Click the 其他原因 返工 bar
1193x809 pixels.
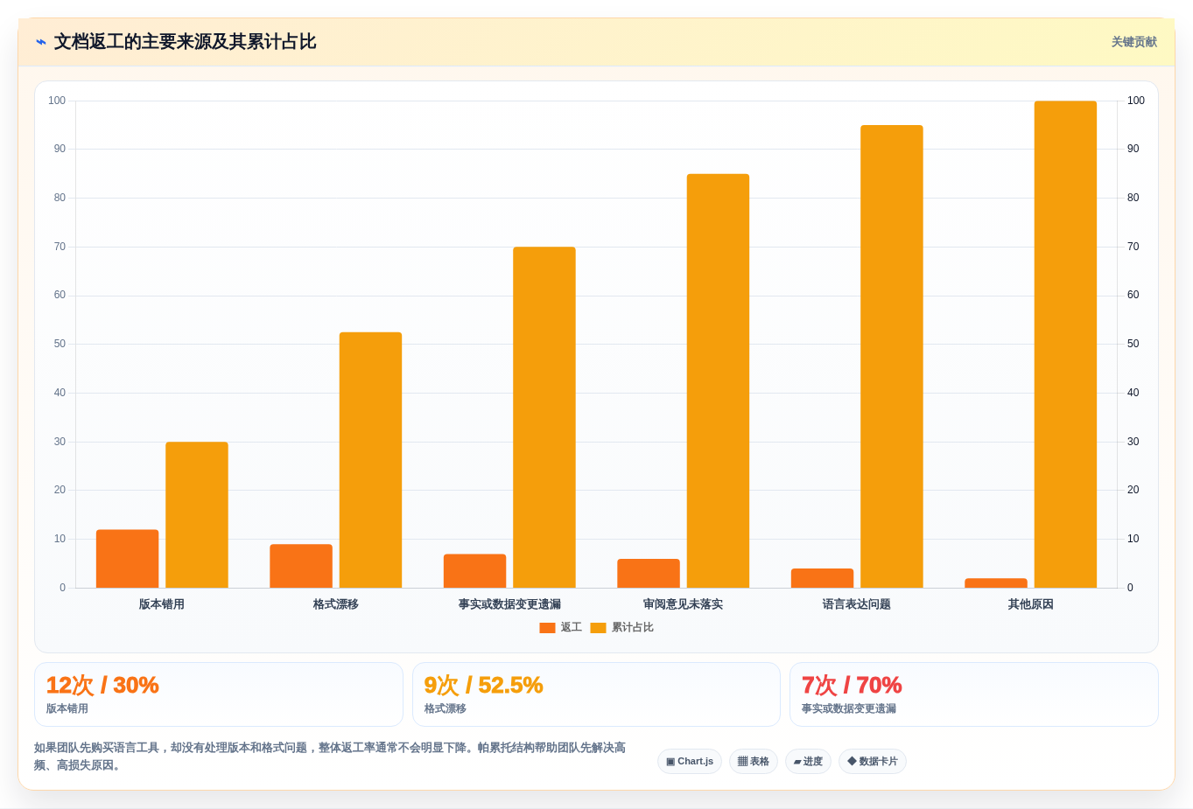tap(996, 583)
